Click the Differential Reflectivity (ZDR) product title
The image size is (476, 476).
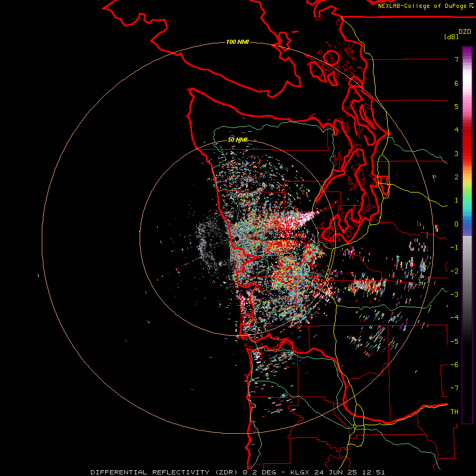[165, 472]
